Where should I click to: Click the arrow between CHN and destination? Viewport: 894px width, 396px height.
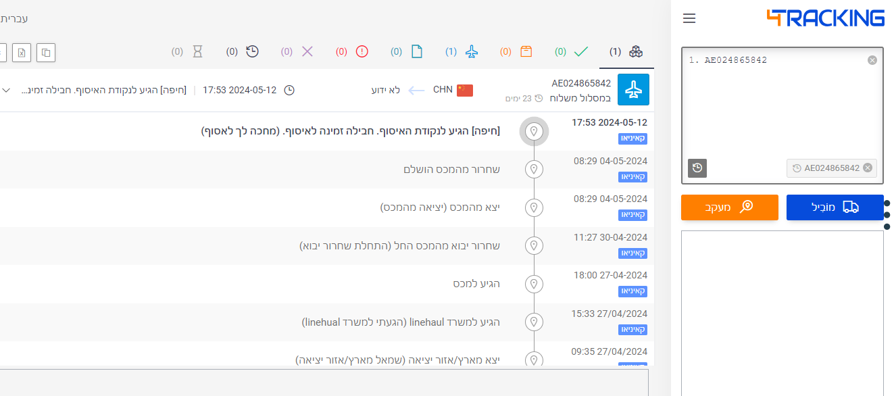(x=416, y=90)
